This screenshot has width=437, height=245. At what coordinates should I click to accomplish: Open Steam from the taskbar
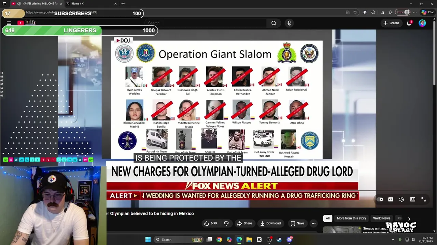pyautogui.click(x=279, y=240)
